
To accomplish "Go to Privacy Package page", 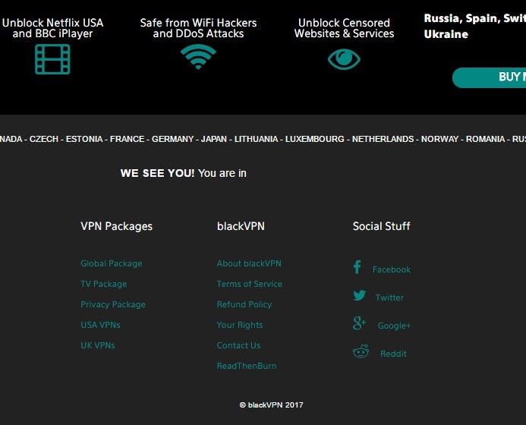I will [113, 304].
